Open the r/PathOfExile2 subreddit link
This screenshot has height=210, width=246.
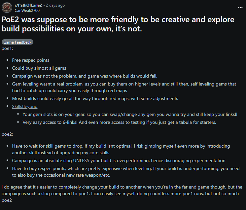[x=28, y=5]
